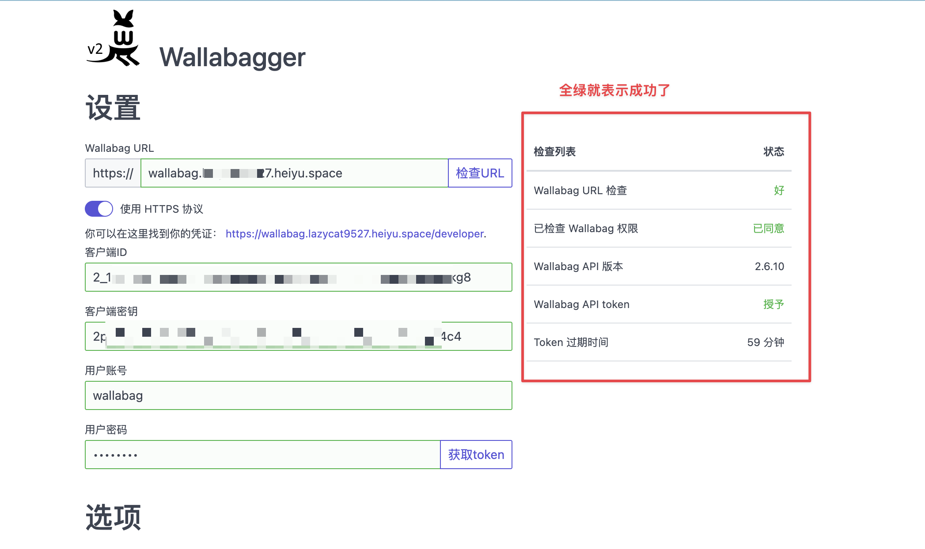The height and width of the screenshot is (549, 925).
Task: Click the 状态 column header
Action: (774, 152)
